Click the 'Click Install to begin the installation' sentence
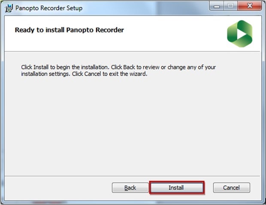Viewport: 266px width, 205px height. tap(65, 67)
